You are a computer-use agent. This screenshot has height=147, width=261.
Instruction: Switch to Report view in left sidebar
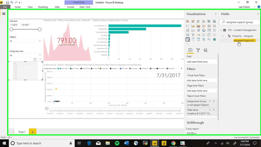(4, 13)
